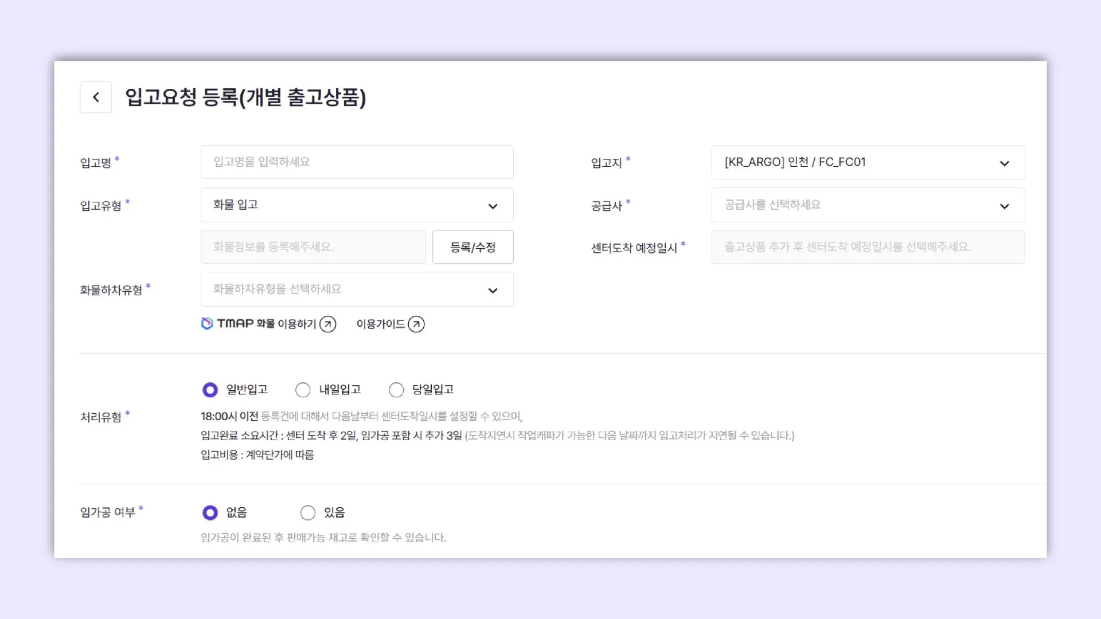Click the 입고명 input field
Image resolution: width=1101 pixels, height=619 pixels.
click(357, 162)
